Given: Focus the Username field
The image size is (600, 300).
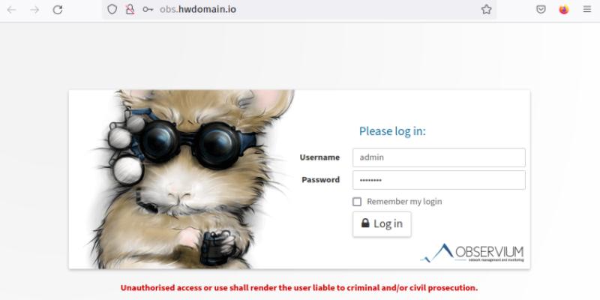Looking at the screenshot, I should (x=439, y=157).
